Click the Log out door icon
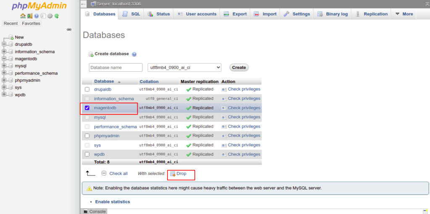 [30, 16]
